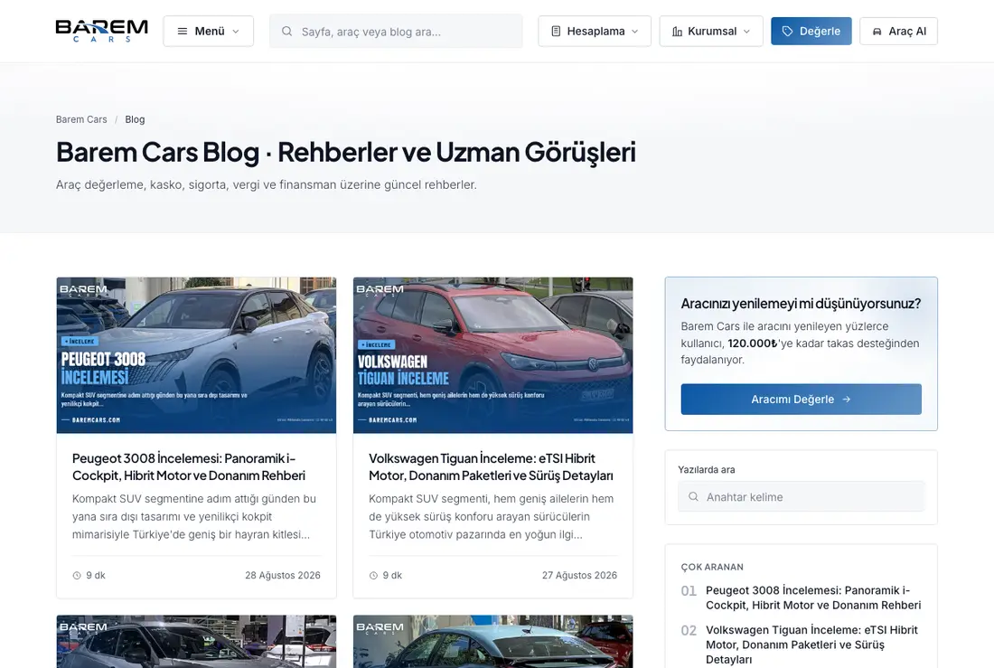Click clock icon on Peugeot 3008 card
This screenshot has height=668, width=994.
pyautogui.click(x=77, y=576)
